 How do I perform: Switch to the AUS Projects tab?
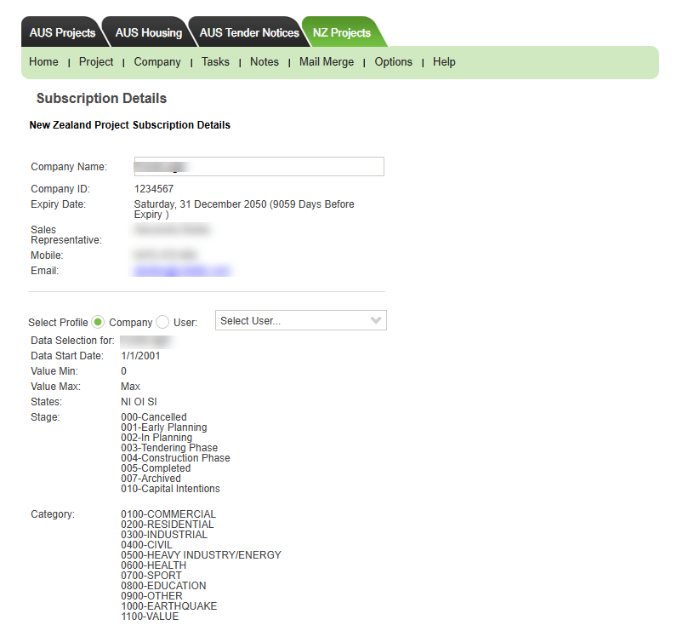62,32
